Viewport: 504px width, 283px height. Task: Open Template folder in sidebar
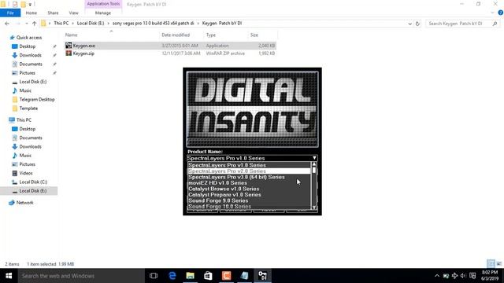tap(28, 108)
